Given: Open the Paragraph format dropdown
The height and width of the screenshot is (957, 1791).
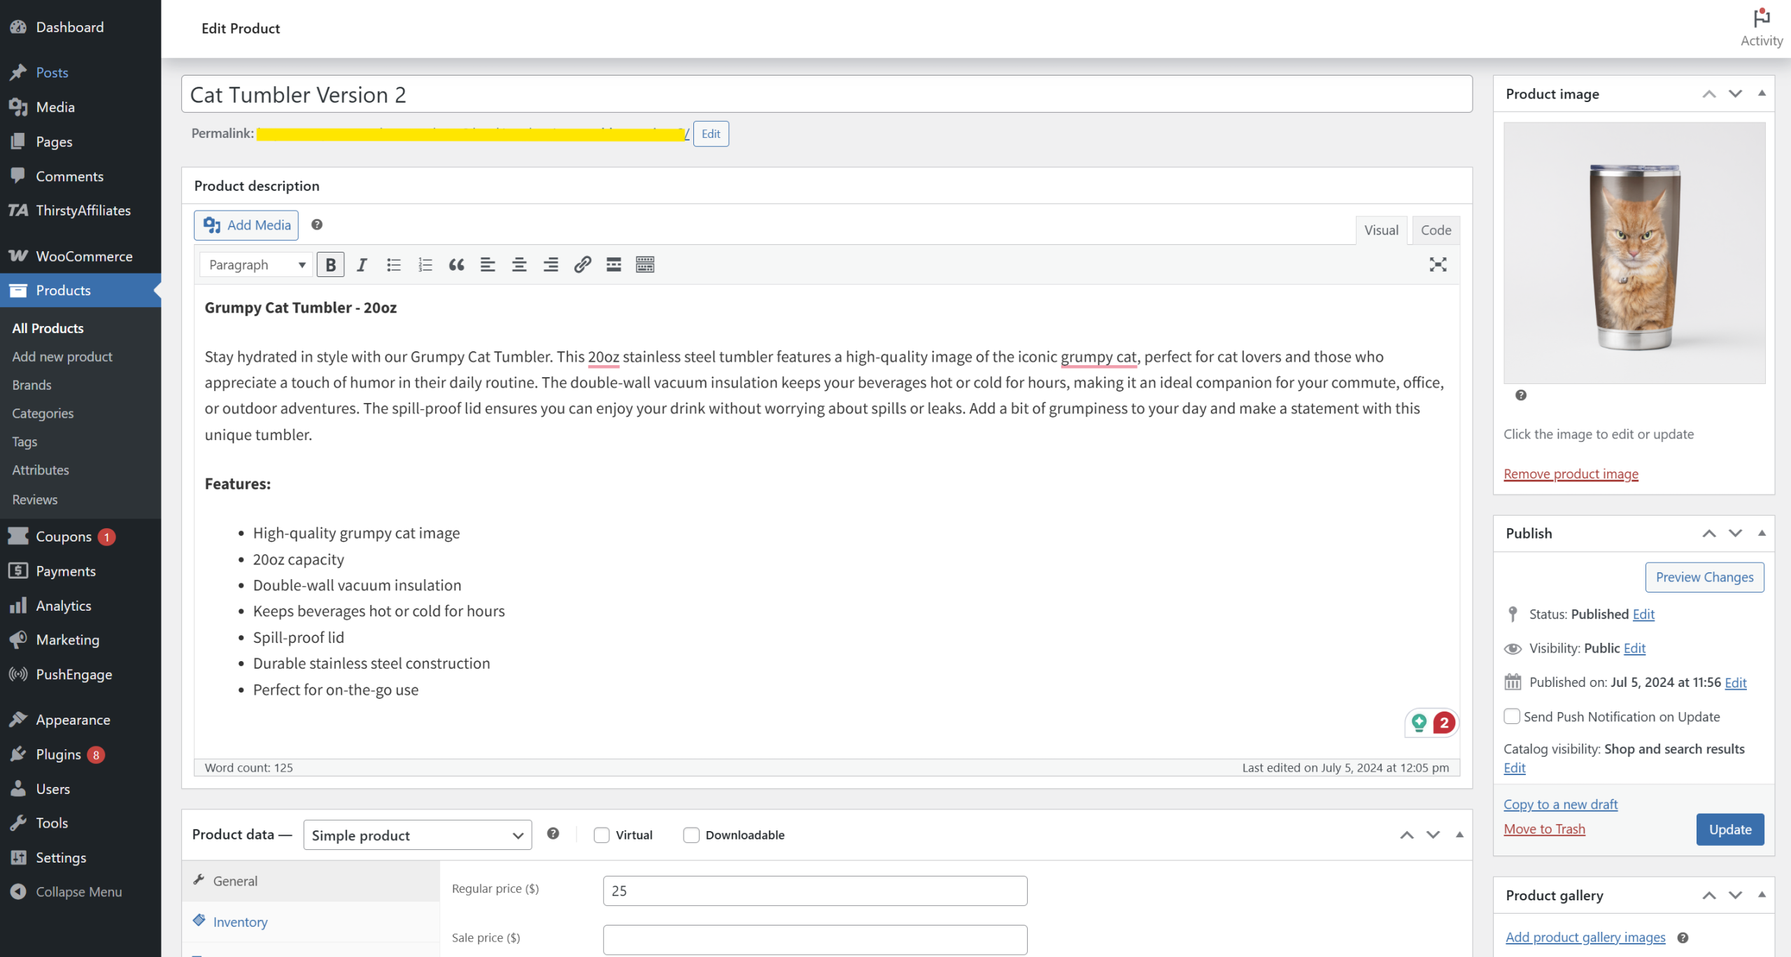Looking at the screenshot, I should 256,264.
